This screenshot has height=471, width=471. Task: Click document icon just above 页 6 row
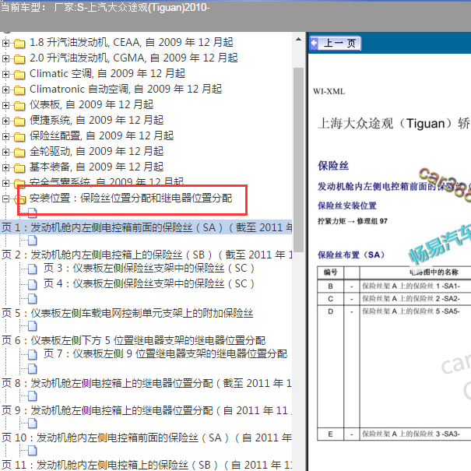pyautogui.click(x=33, y=326)
